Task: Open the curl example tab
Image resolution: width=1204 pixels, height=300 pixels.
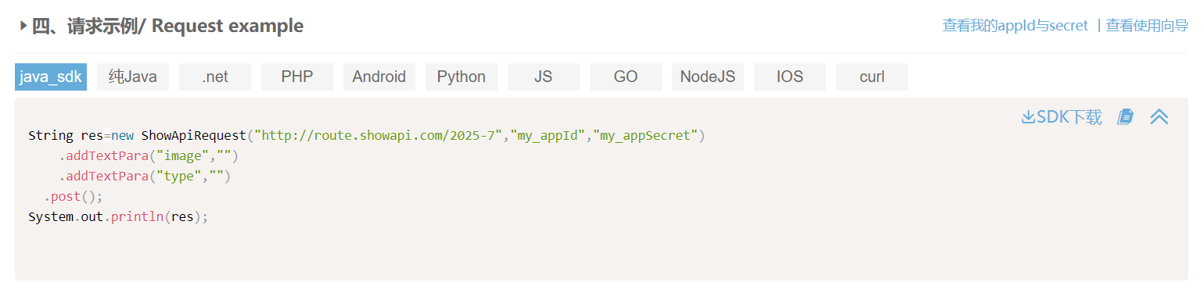Action: [872, 77]
